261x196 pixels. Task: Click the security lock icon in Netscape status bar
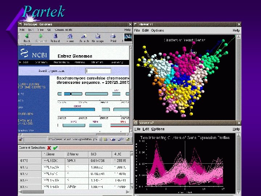(21, 139)
